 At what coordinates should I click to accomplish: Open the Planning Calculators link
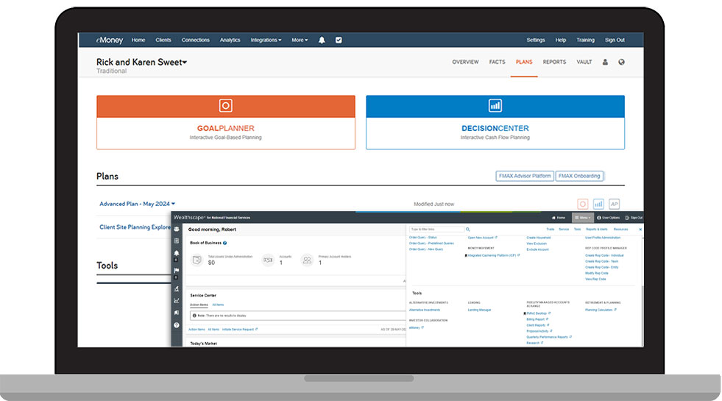point(600,310)
